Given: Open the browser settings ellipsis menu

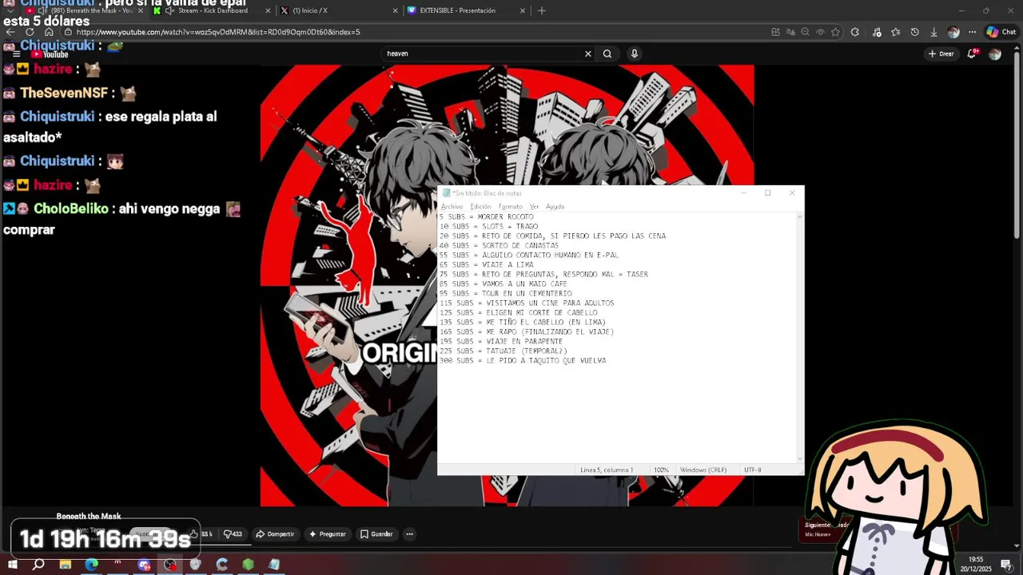Looking at the screenshot, I should 972,32.
